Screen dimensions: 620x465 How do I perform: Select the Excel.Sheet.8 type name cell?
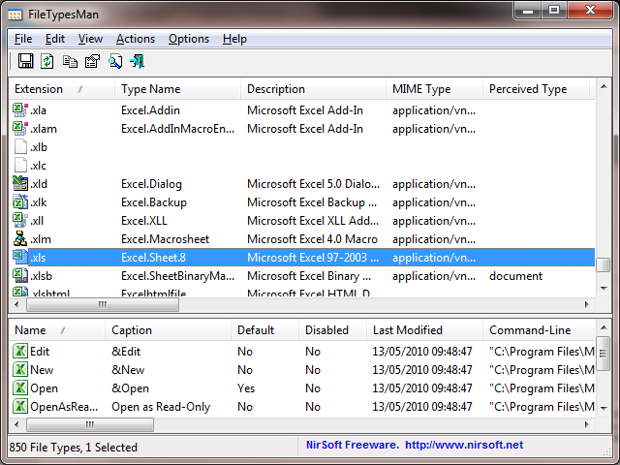pyautogui.click(x=153, y=258)
